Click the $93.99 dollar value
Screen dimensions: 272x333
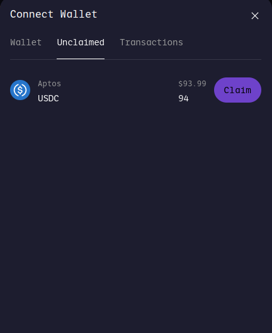pyautogui.click(x=192, y=84)
